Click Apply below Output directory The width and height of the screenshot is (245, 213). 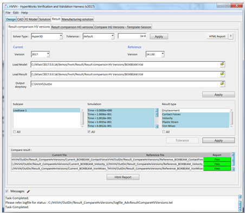point(218,94)
